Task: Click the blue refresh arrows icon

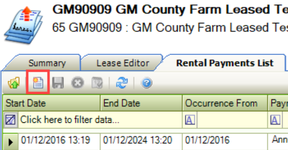Action: [122, 83]
